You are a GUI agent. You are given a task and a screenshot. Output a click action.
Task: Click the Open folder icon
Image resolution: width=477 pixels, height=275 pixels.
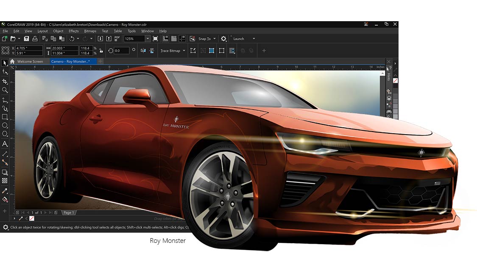tap(13, 39)
